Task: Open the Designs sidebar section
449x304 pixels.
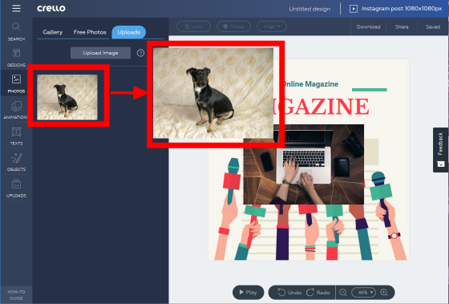Action: click(x=16, y=58)
